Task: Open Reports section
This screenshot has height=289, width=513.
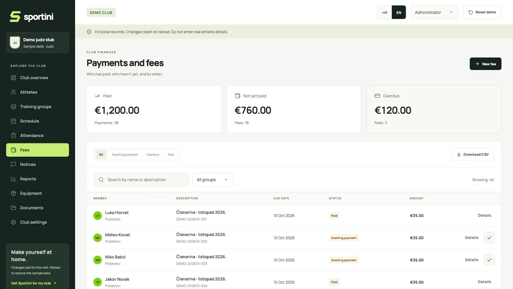Action: pyautogui.click(x=38, y=179)
